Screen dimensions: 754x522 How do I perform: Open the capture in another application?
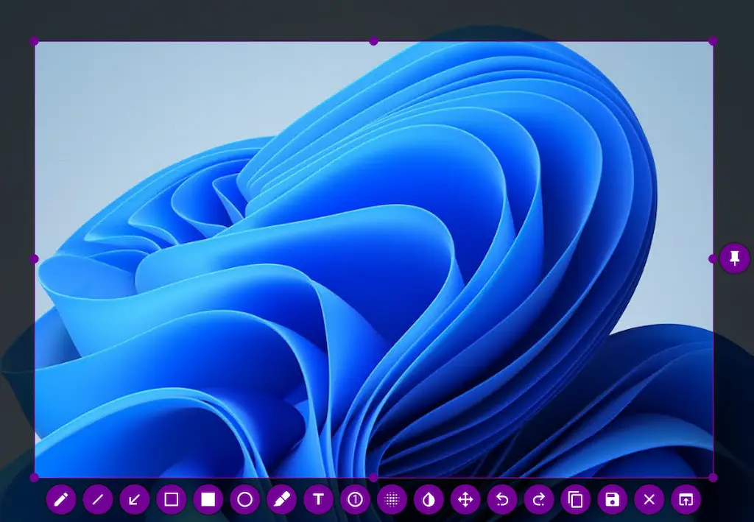(x=686, y=499)
